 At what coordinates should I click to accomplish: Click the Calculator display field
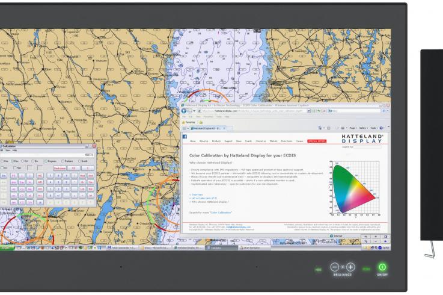tap(47, 155)
